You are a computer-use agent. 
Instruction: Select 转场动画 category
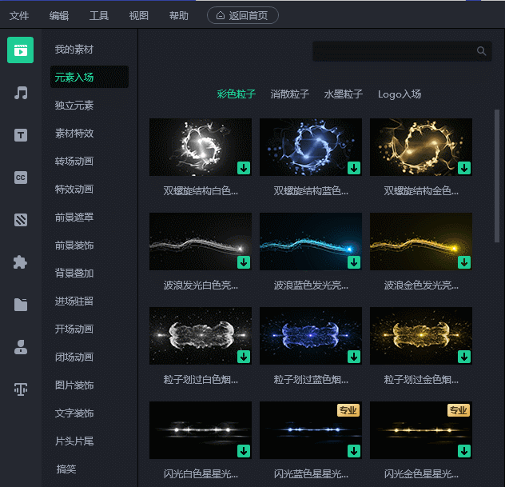(x=74, y=162)
